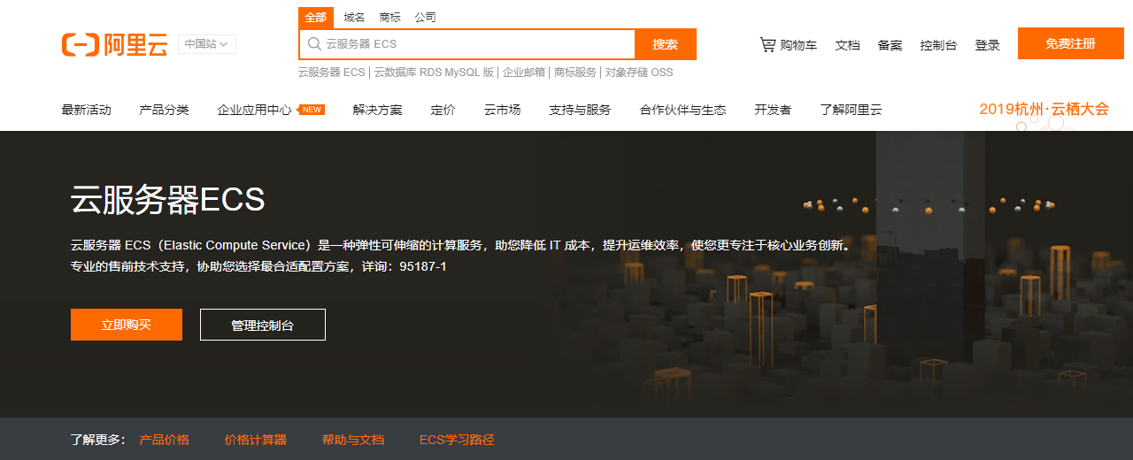Open the 企业应用中心 menu
Image resolution: width=1133 pixels, height=460 pixels.
(254, 110)
